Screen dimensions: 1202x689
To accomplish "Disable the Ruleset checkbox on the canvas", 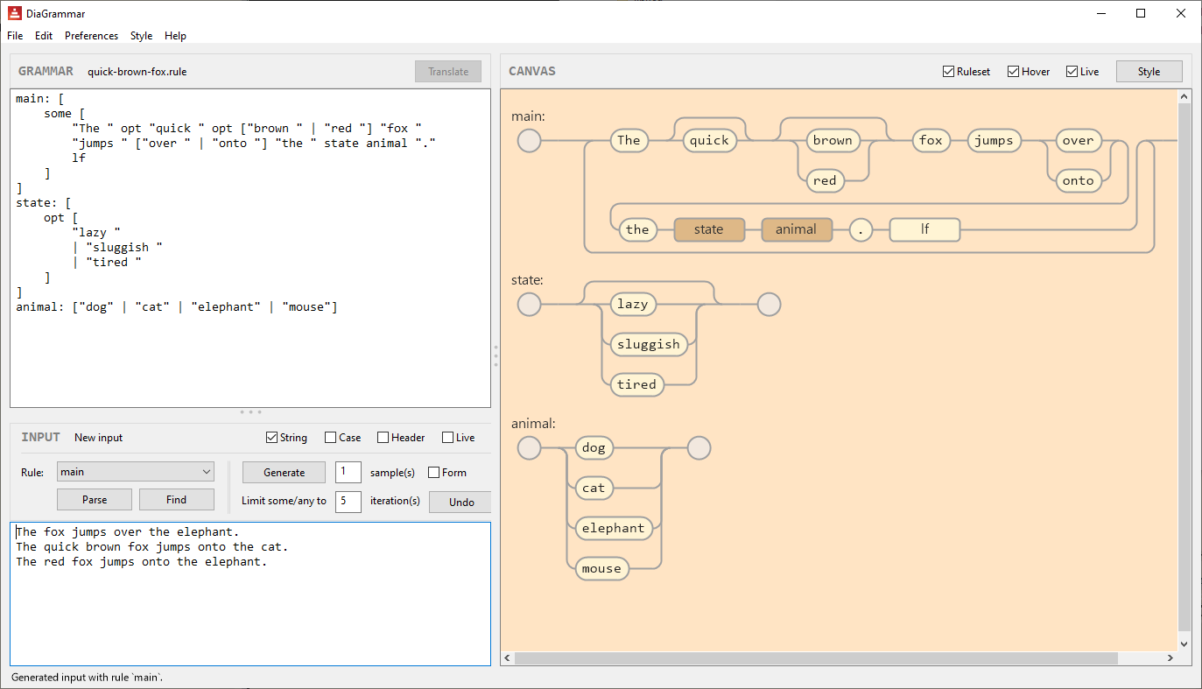I will pyautogui.click(x=947, y=71).
